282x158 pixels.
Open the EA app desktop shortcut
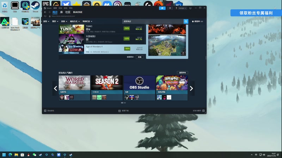158,4
